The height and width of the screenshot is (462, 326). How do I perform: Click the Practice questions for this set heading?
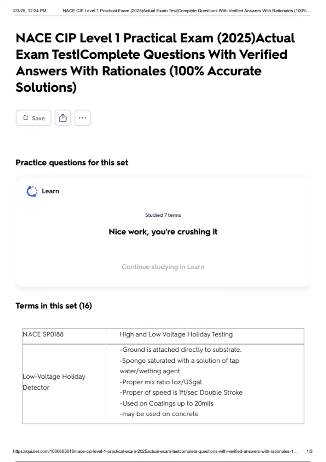pyautogui.click(x=72, y=163)
